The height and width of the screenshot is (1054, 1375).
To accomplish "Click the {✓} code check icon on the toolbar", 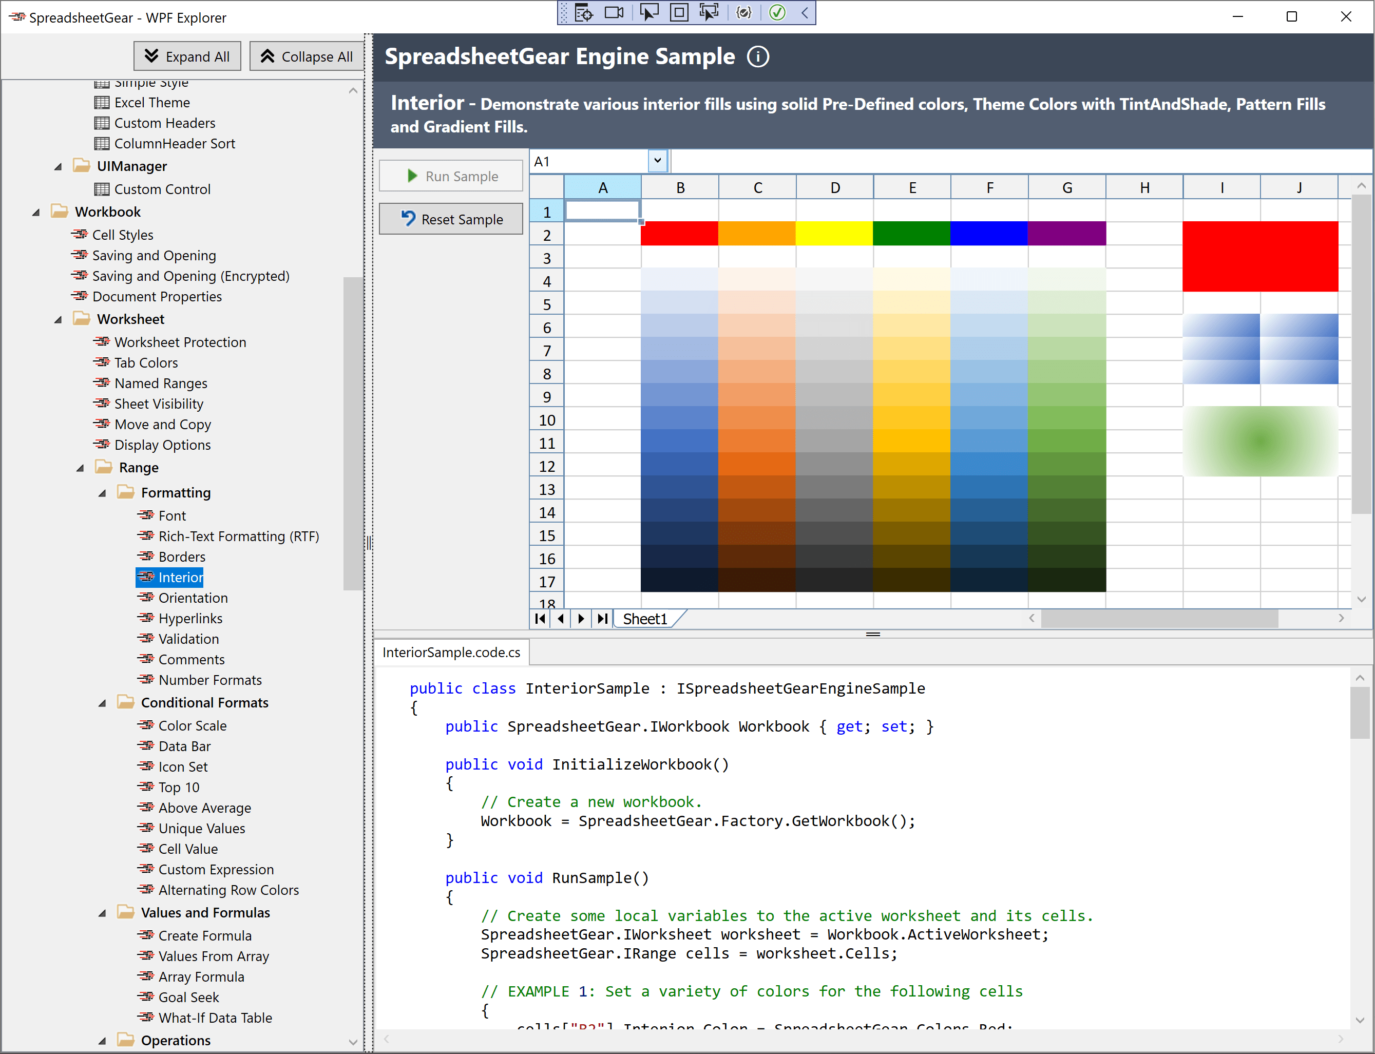I will click(744, 12).
